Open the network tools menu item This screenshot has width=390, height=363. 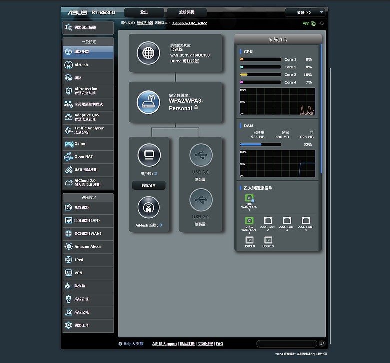88,325
